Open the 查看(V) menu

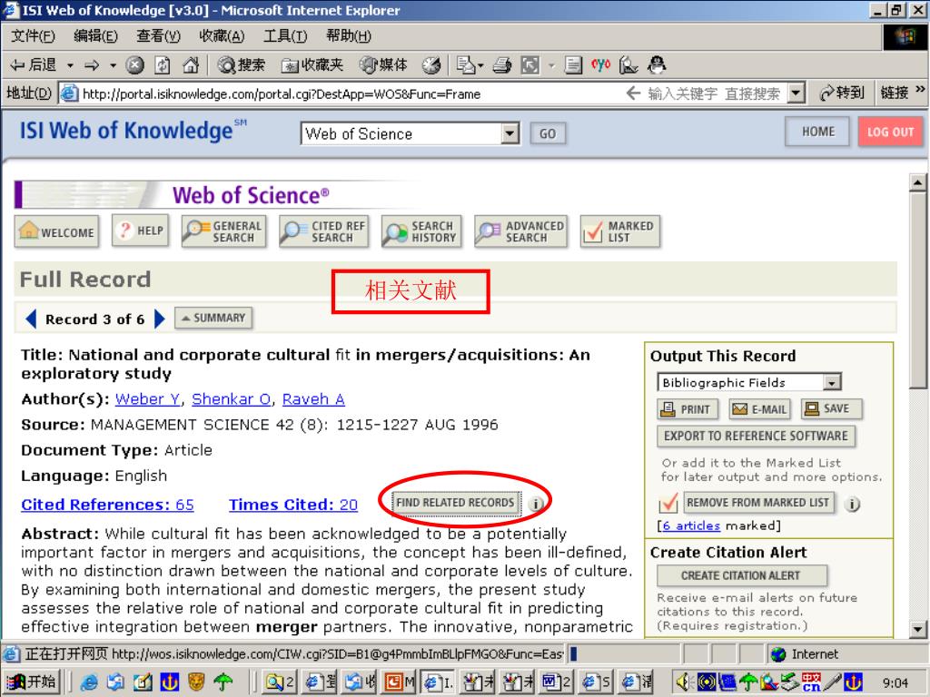158,36
